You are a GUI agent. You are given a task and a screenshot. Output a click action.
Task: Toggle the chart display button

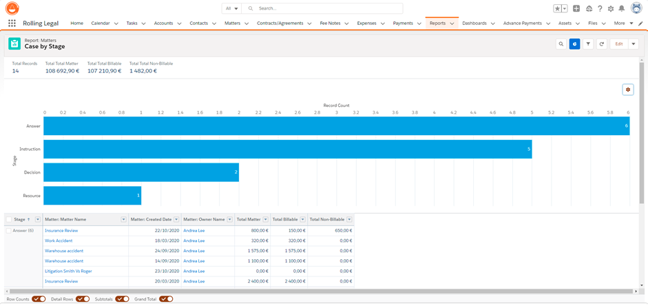574,44
